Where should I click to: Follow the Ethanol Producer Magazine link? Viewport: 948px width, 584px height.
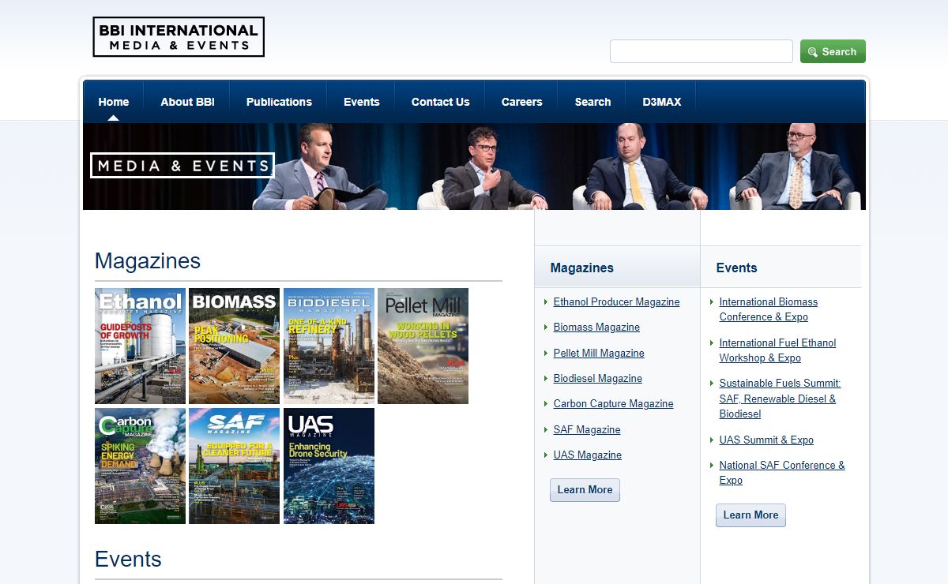pos(616,301)
